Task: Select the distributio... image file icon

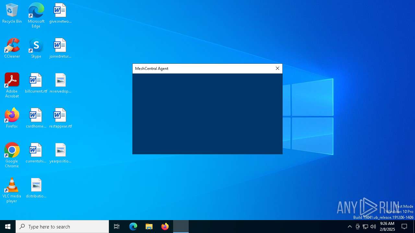Action: [36, 188]
